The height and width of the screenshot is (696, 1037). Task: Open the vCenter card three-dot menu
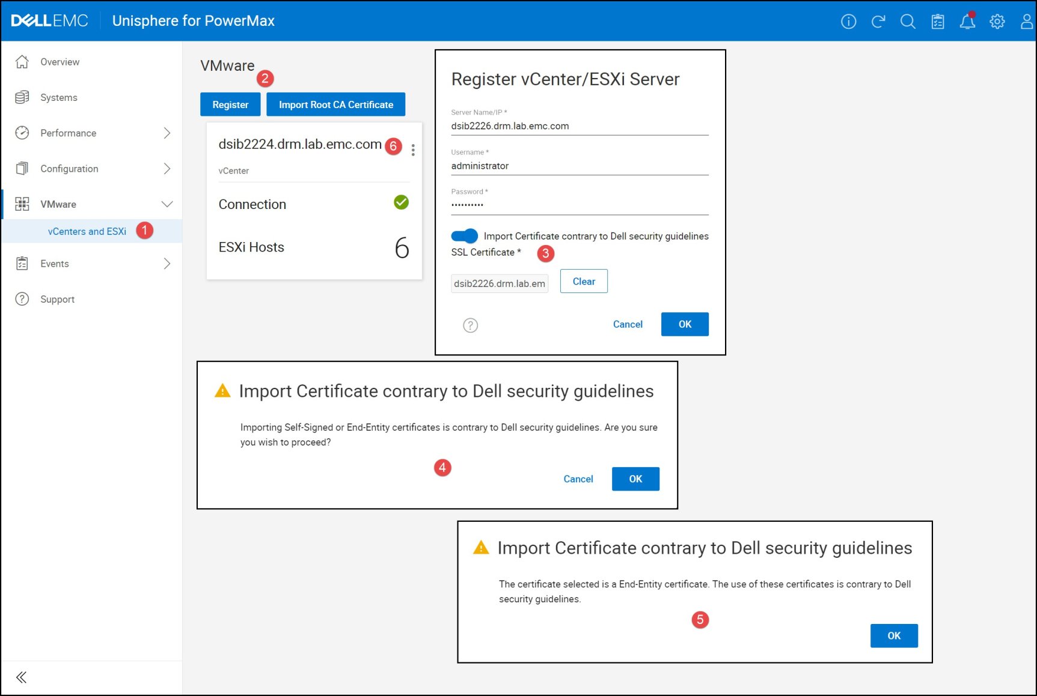click(413, 150)
